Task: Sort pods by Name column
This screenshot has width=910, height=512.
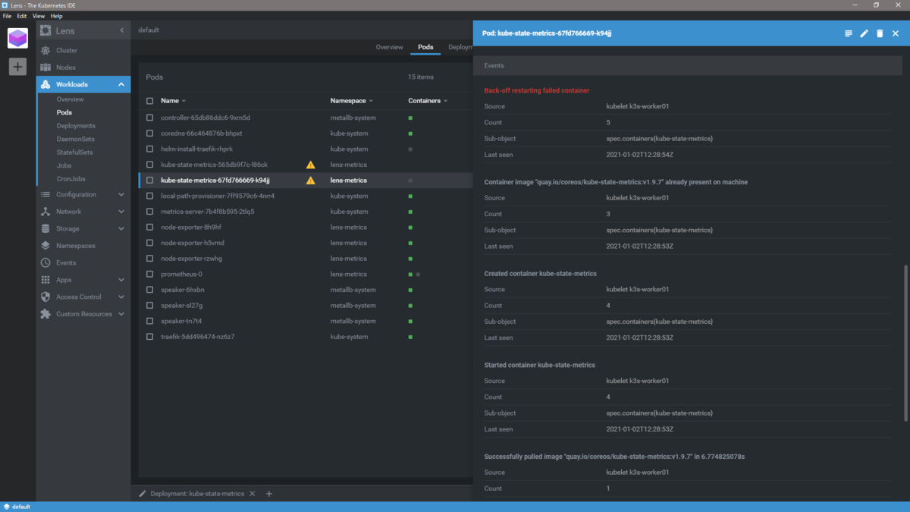Action: coord(174,101)
